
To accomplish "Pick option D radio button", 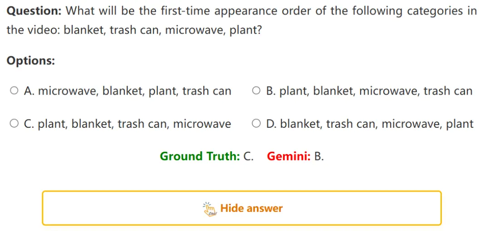I will [256, 124].
